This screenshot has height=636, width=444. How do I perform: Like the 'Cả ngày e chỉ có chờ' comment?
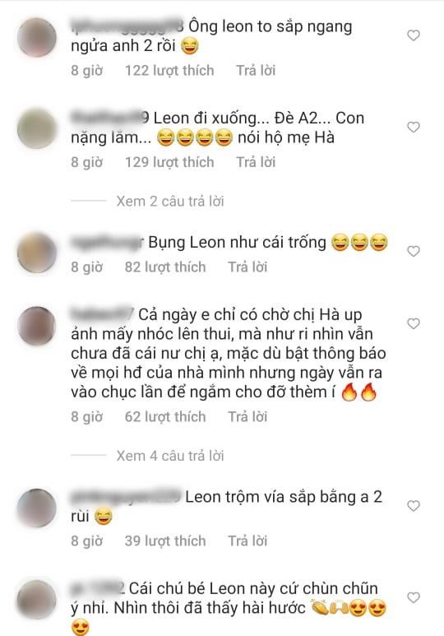[414, 323]
